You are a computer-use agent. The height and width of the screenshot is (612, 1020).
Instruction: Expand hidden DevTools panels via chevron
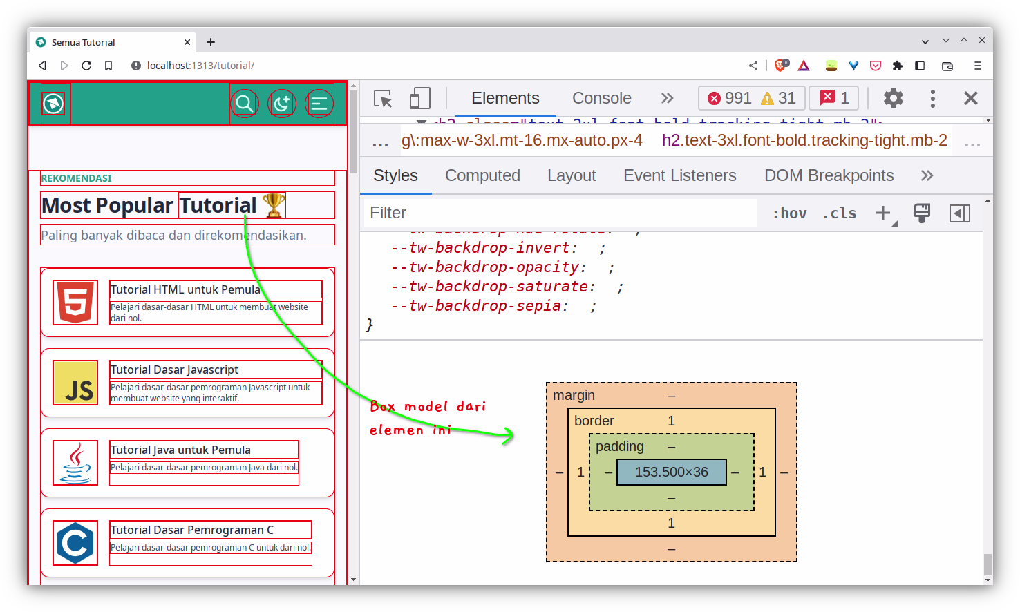pyautogui.click(x=667, y=98)
